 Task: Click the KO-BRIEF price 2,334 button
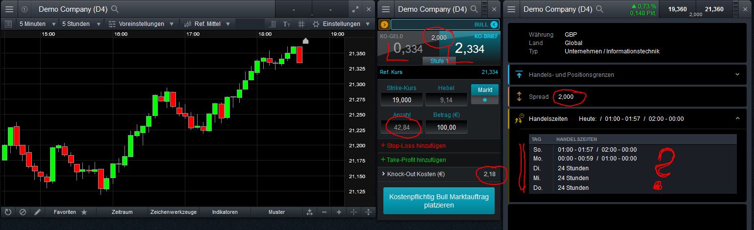[x=470, y=48]
